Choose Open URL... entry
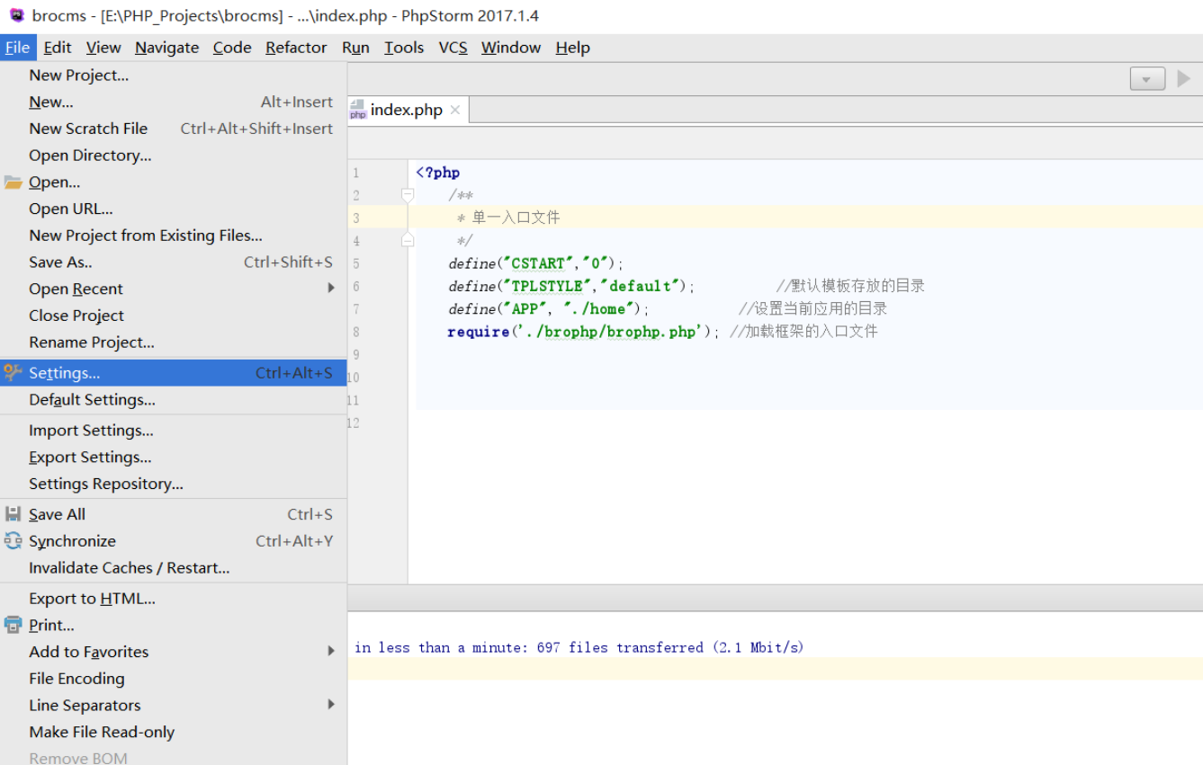1203x765 pixels. point(173,209)
